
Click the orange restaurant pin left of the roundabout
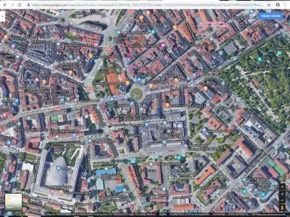coord(128,83)
